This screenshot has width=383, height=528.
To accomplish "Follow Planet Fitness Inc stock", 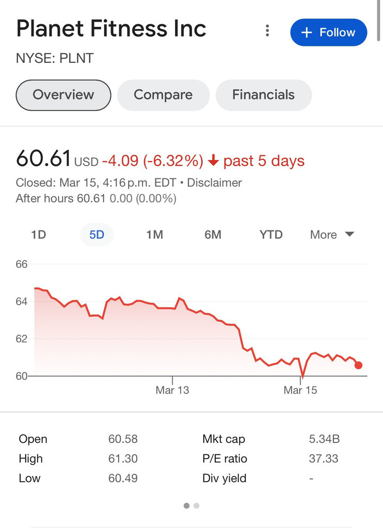I will click(329, 32).
